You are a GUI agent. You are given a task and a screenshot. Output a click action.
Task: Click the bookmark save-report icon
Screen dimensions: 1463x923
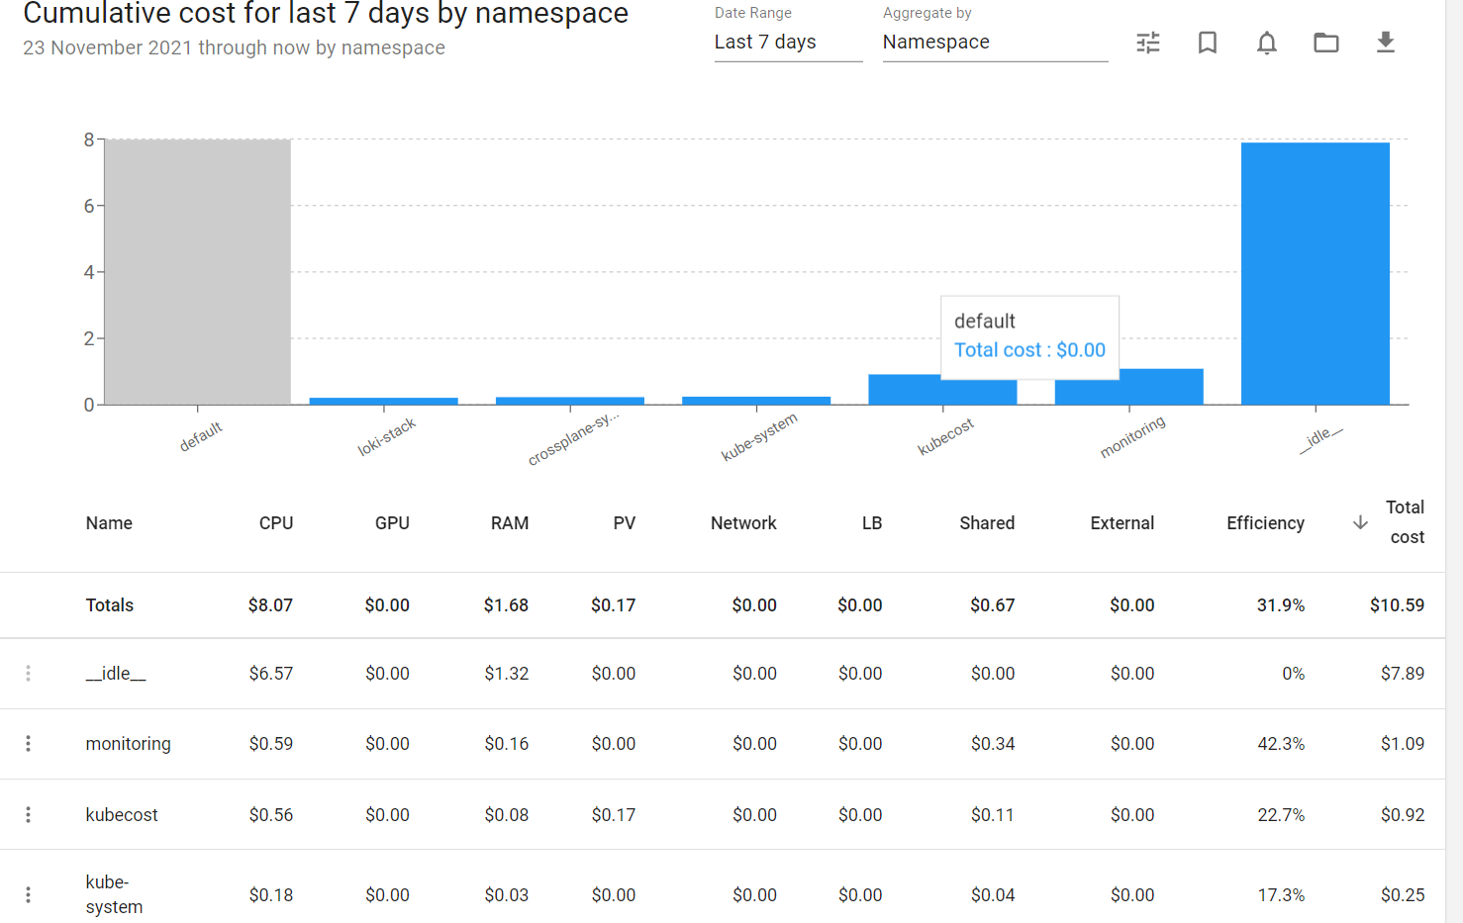pos(1208,43)
